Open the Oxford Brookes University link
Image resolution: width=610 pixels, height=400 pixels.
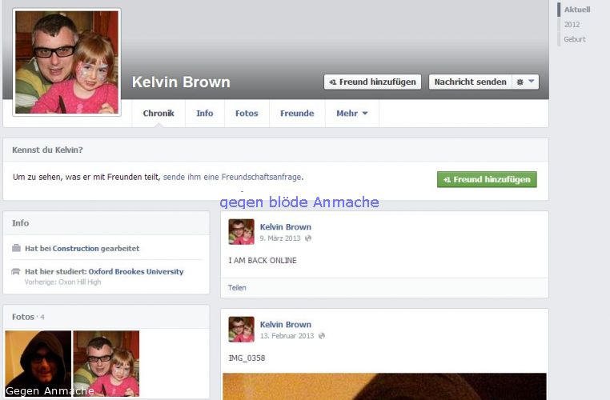(x=135, y=272)
